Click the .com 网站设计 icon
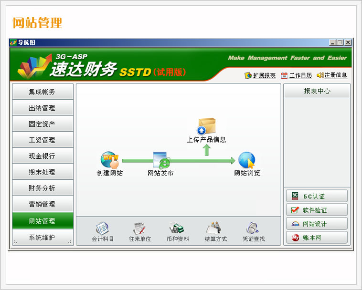Viewport: 362px width, 290px height. (295, 224)
